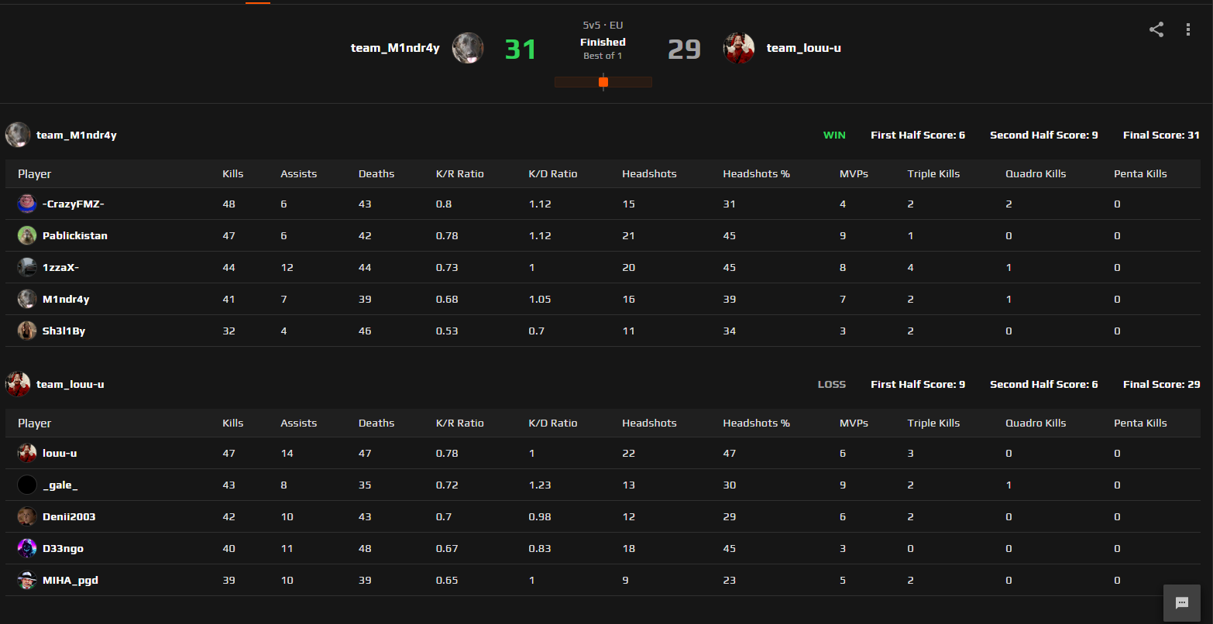Click Pablickistan player avatar
Image resolution: width=1213 pixels, height=624 pixels.
tap(27, 235)
